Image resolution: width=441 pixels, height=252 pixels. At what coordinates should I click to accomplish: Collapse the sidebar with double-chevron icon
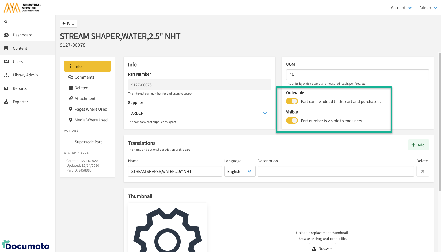[6, 22]
